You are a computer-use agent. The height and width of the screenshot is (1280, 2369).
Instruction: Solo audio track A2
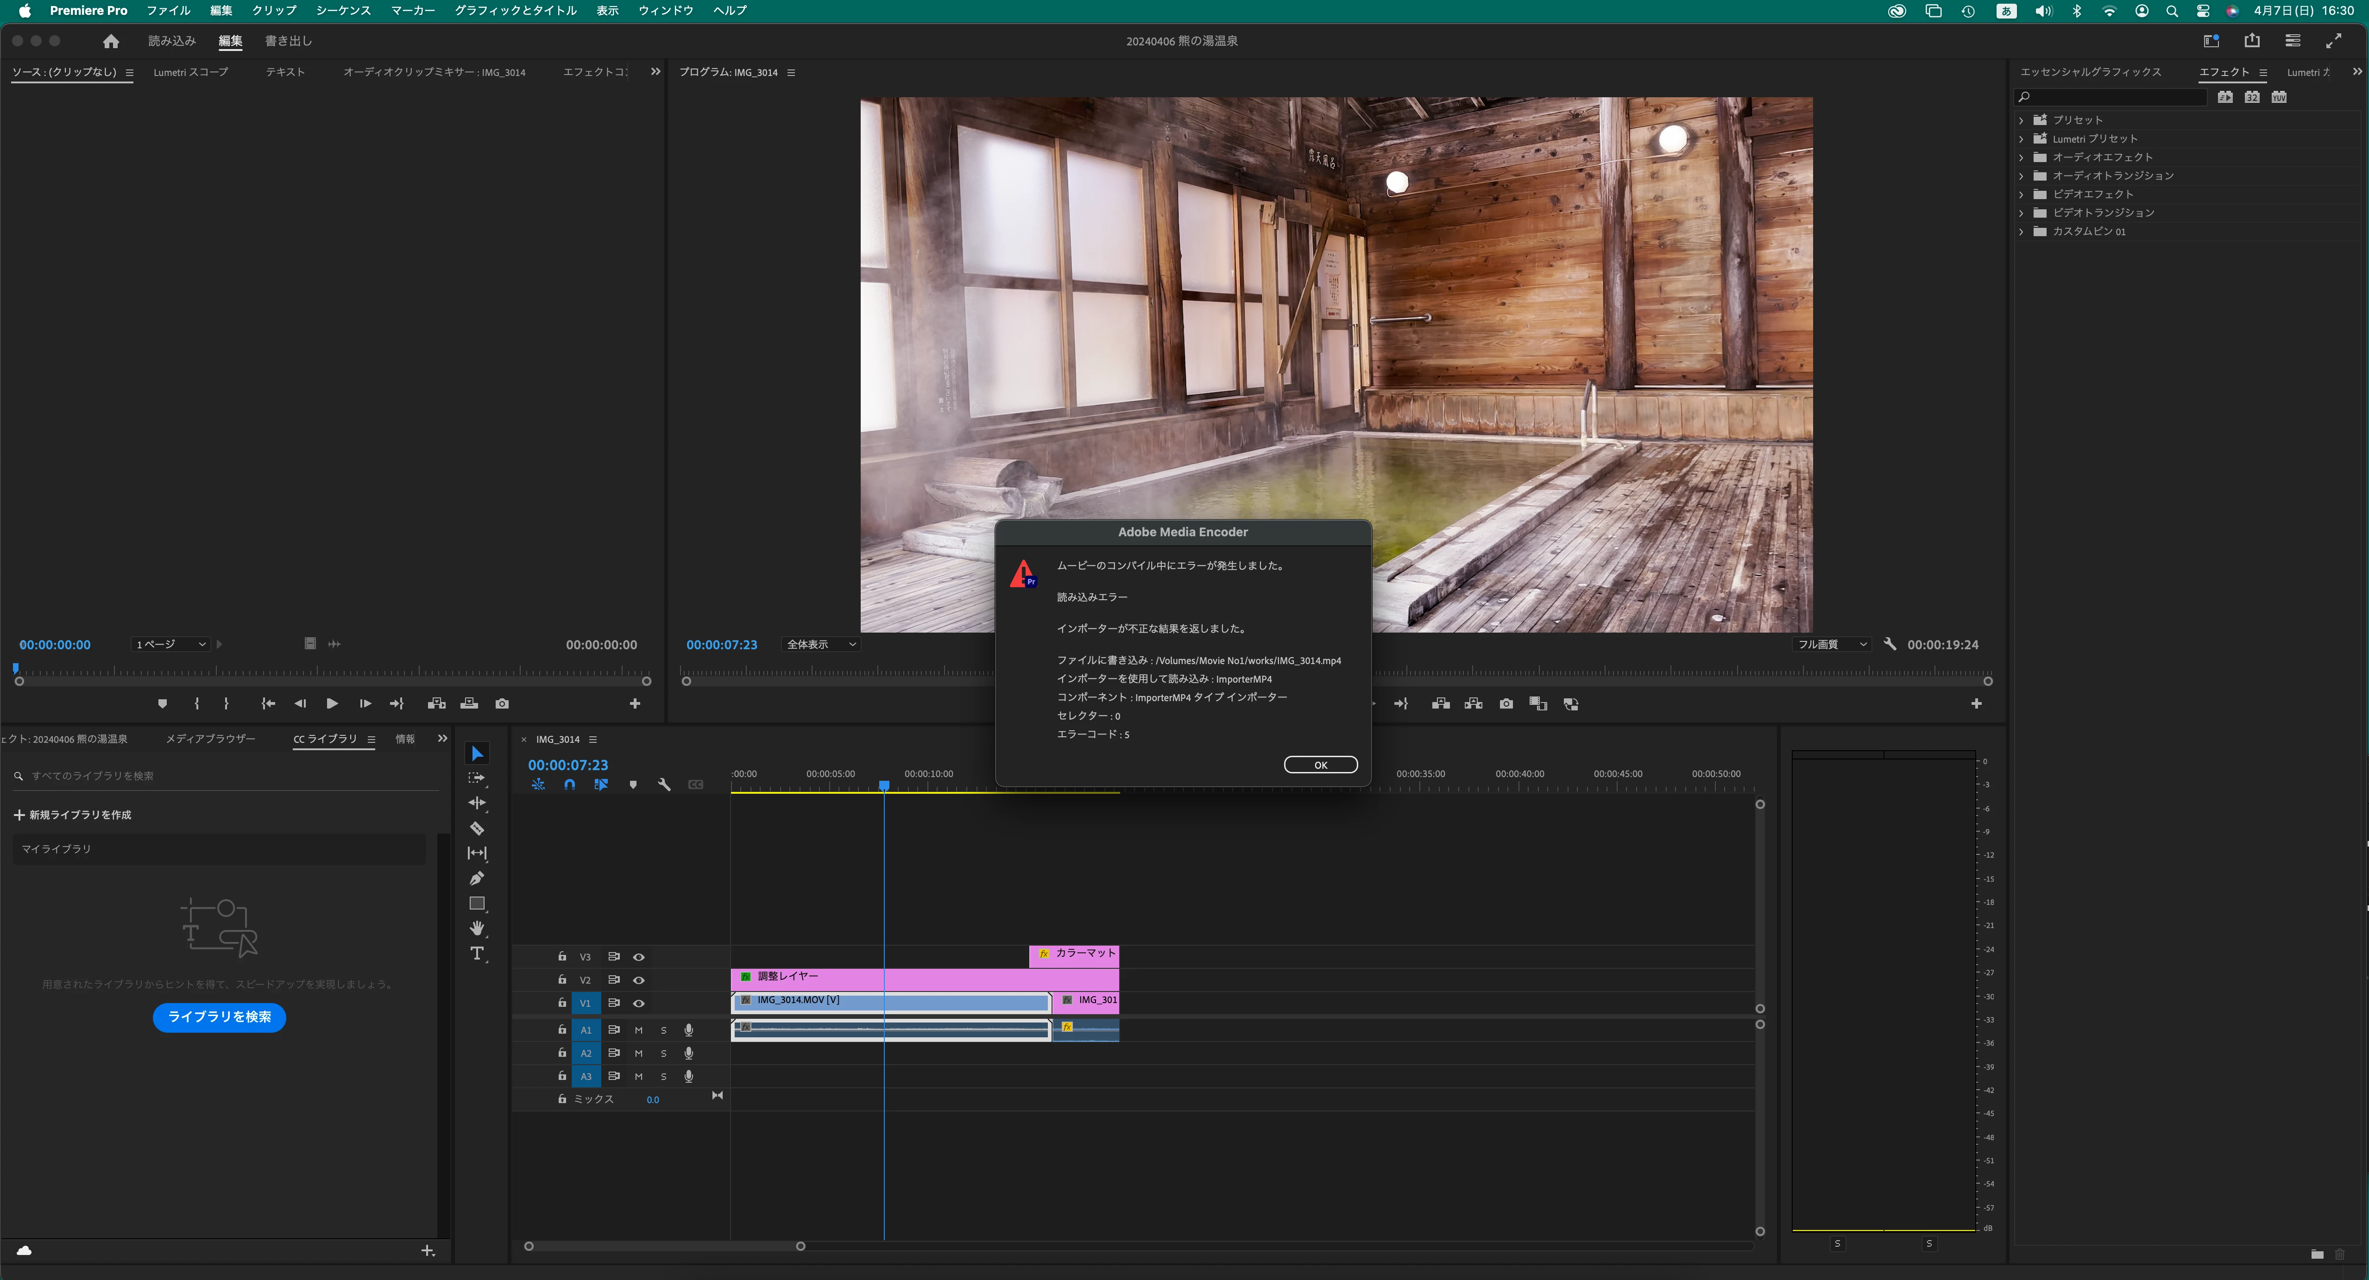tap(663, 1054)
